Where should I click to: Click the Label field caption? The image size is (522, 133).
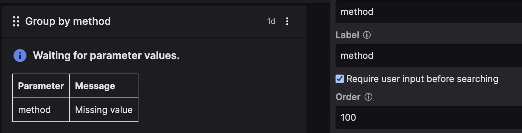click(347, 35)
